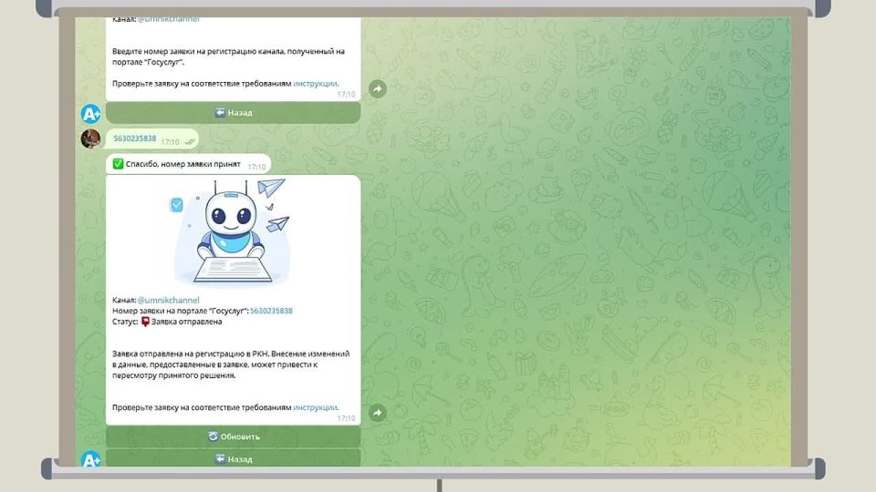Image resolution: width=876 pixels, height=492 pixels.
Task: Open the user's profile photo avatar
Action: click(90, 139)
